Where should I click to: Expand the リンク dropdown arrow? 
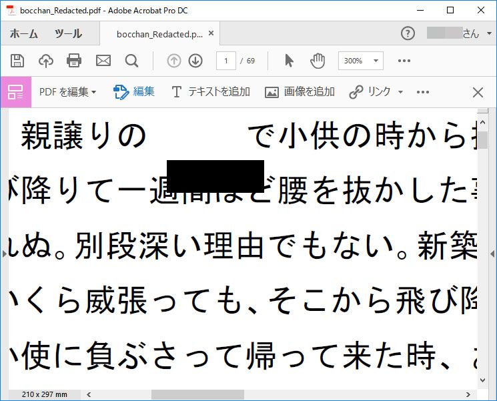(400, 92)
